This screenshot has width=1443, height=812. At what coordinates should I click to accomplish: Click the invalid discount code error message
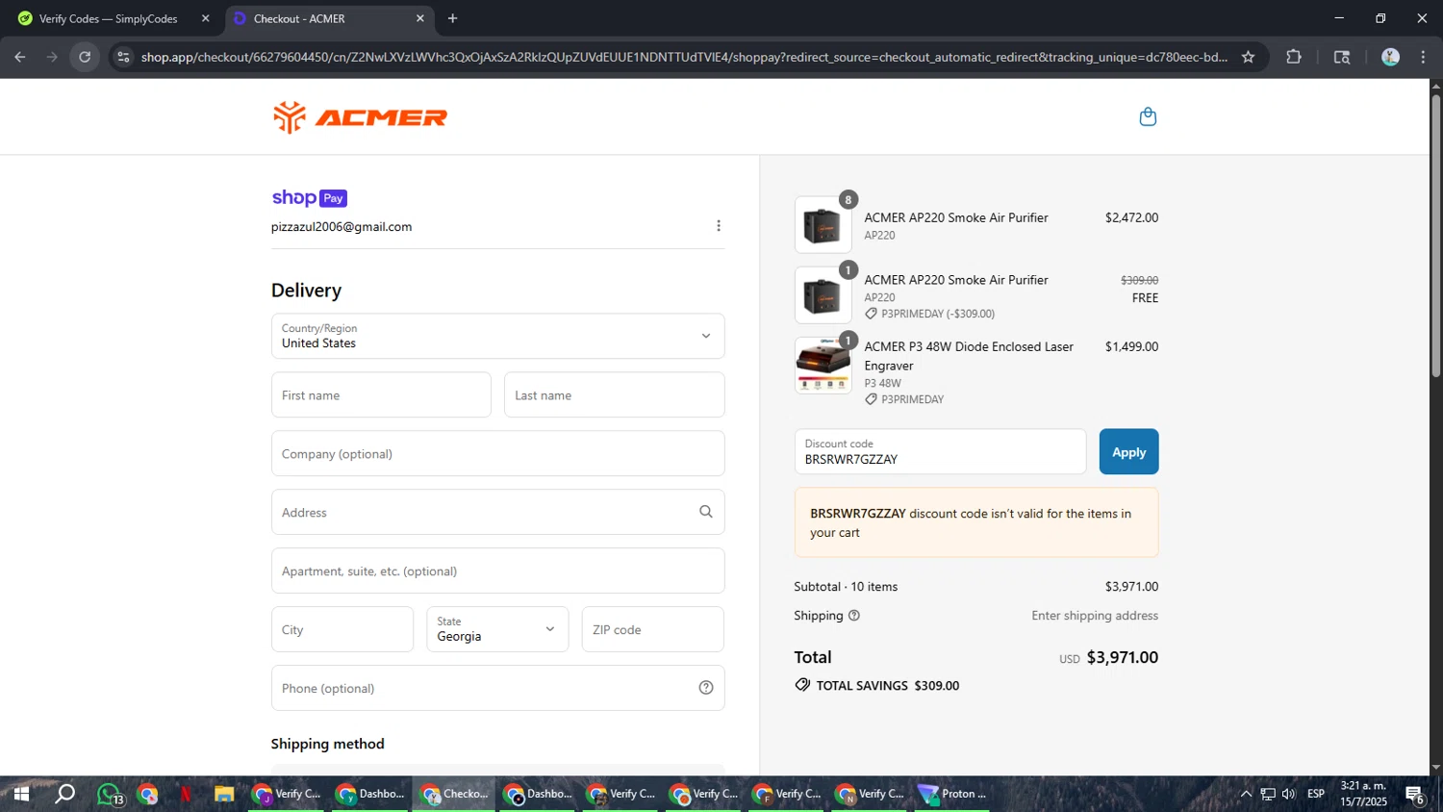tap(975, 522)
